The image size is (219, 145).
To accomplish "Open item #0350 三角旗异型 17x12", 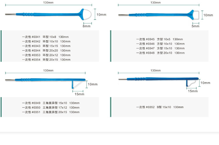I will click(51, 107).
